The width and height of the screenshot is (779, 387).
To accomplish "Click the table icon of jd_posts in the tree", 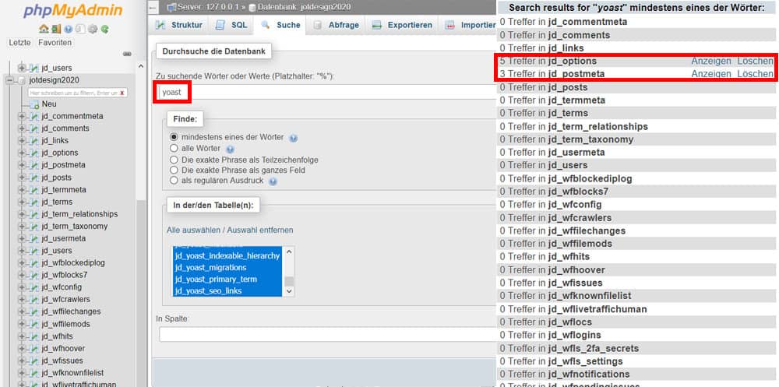I will pyautogui.click(x=34, y=178).
